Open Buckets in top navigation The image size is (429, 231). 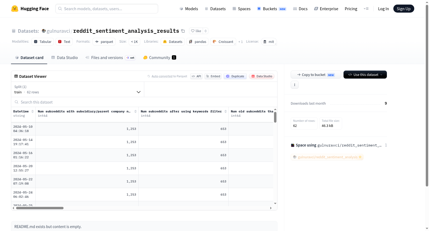point(272,9)
